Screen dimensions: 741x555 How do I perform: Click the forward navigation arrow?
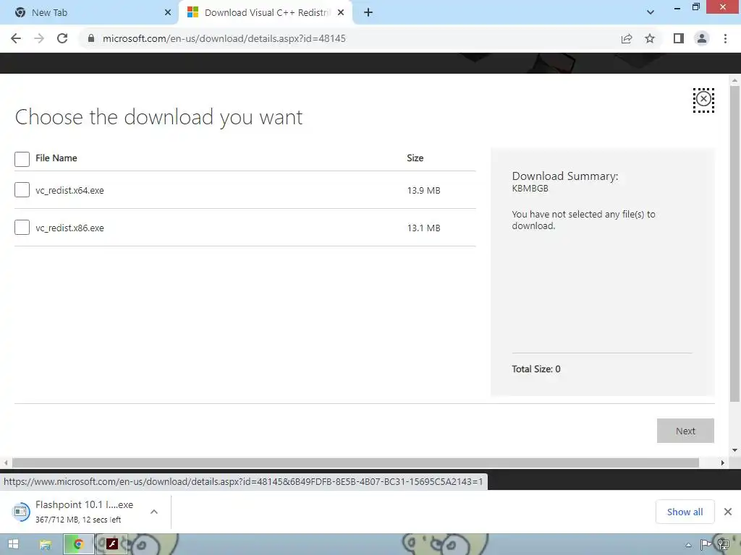pos(39,39)
